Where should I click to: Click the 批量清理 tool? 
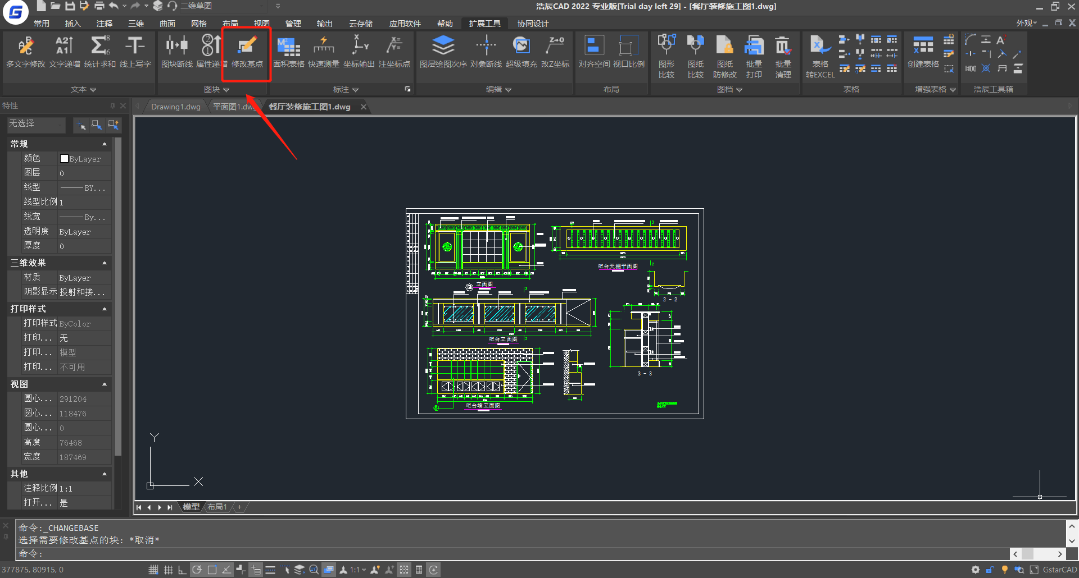783,57
